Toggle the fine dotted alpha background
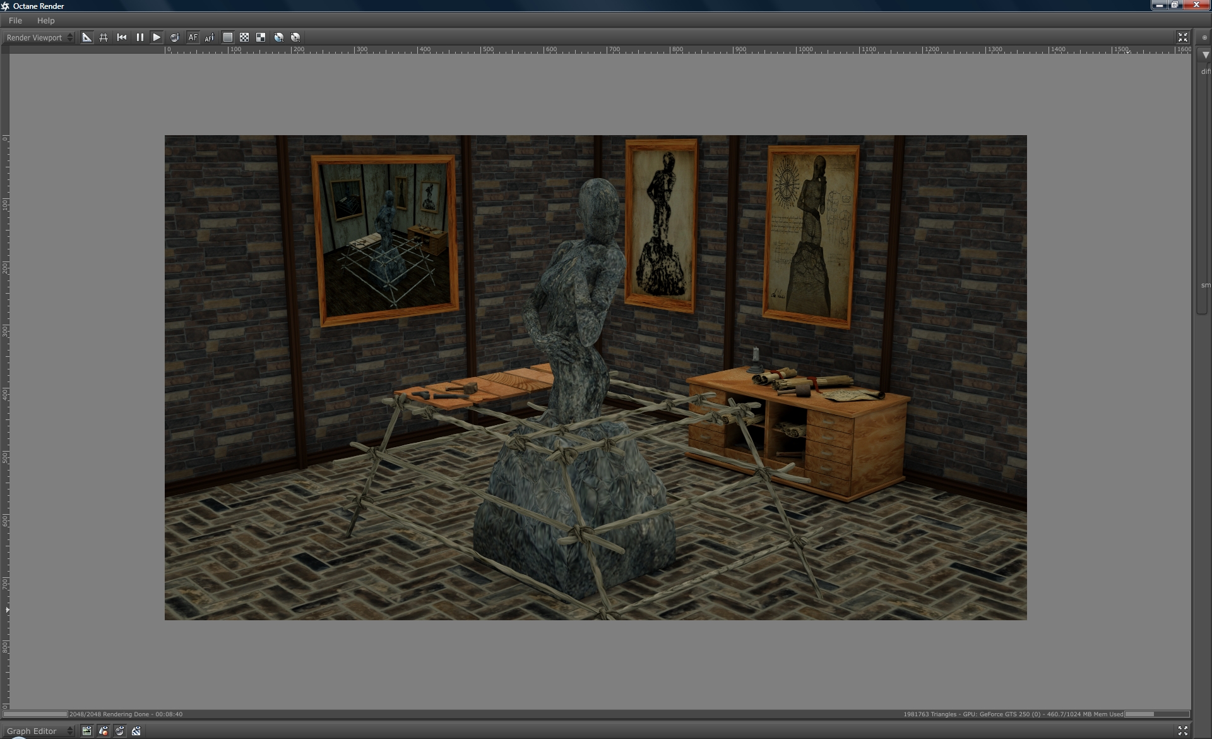The image size is (1212, 739). [x=228, y=37]
